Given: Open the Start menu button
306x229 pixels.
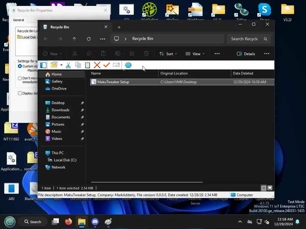Looking at the screenshot, I should 10,222.
